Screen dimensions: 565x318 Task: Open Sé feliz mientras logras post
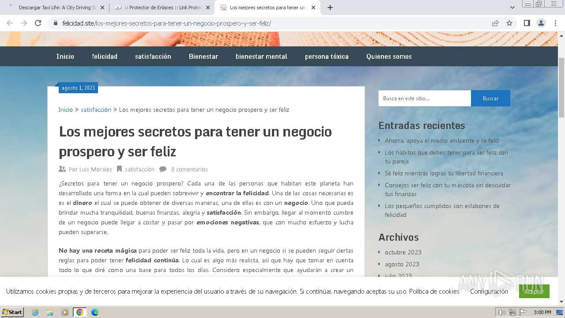coord(444,173)
